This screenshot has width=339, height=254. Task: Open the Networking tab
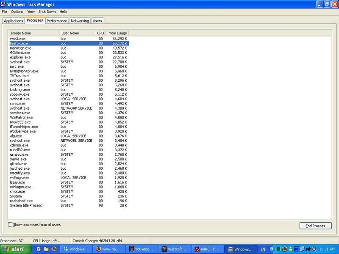[x=80, y=21]
